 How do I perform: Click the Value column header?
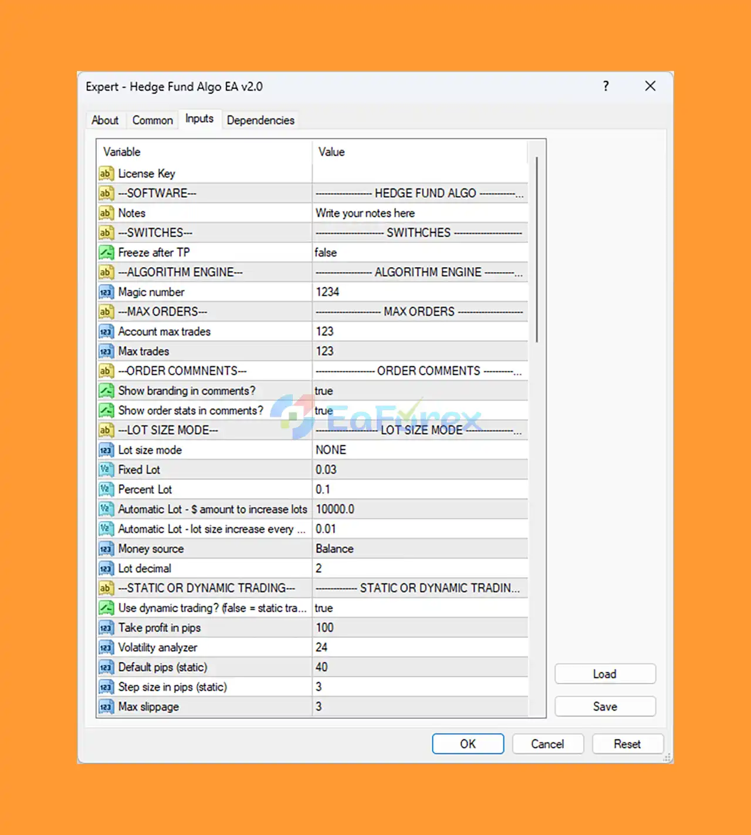click(420, 152)
